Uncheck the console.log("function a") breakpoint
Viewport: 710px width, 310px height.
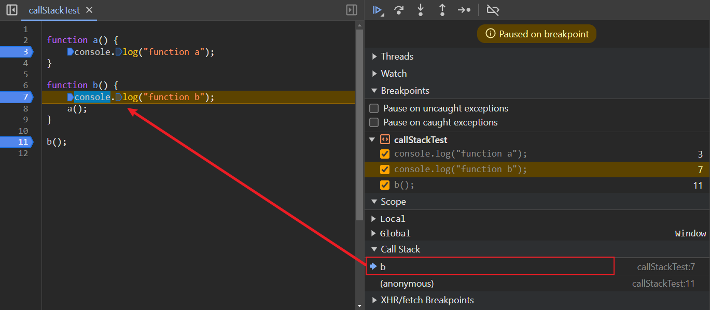[385, 154]
